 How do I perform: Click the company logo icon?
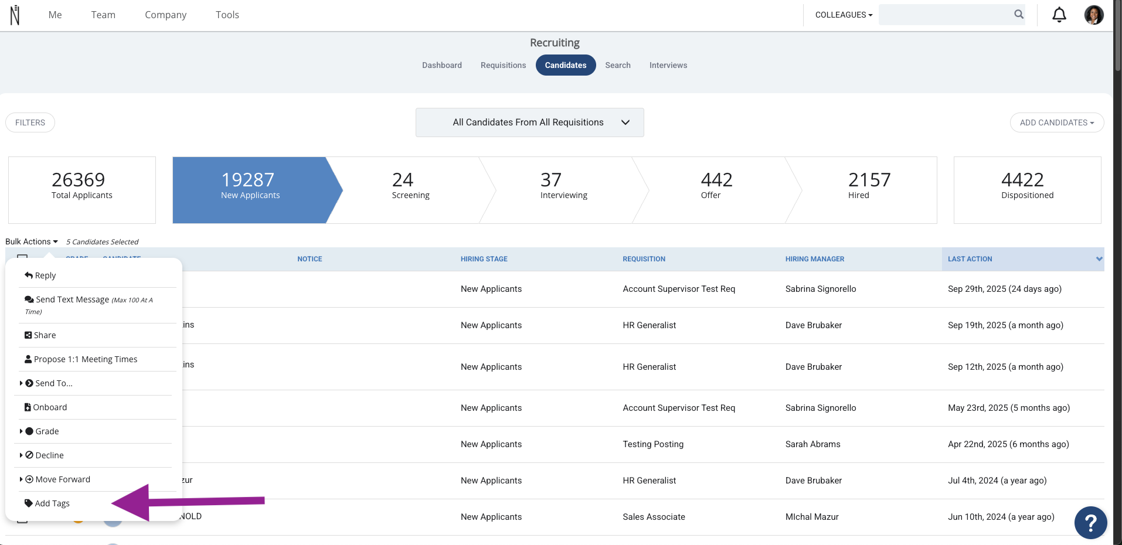point(15,15)
